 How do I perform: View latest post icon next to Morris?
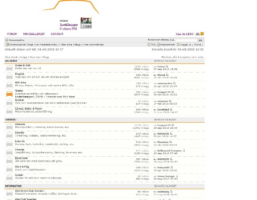click(167, 75)
